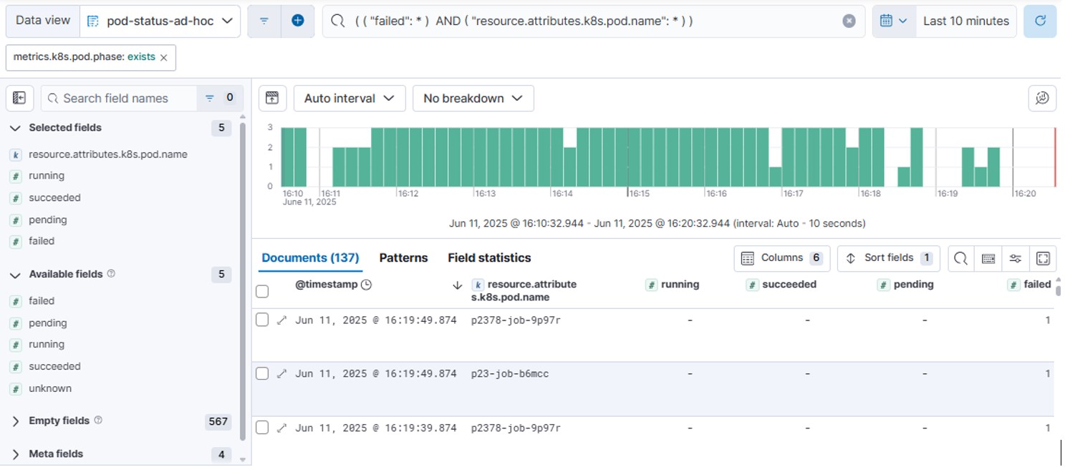Image resolution: width=1065 pixels, height=467 pixels.
Task: Collapse the field sidebar panel icon
Action: [x=19, y=98]
